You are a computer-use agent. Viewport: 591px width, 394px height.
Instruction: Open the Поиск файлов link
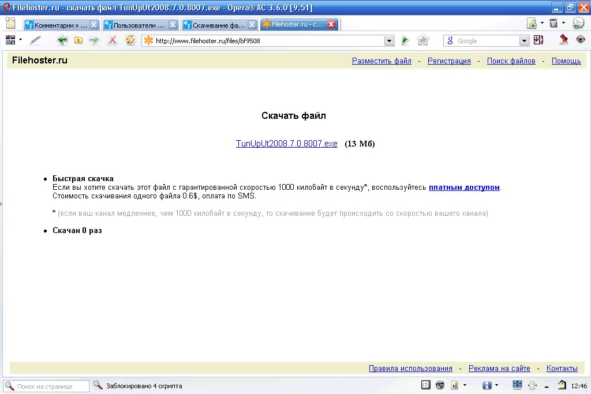[x=511, y=61]
